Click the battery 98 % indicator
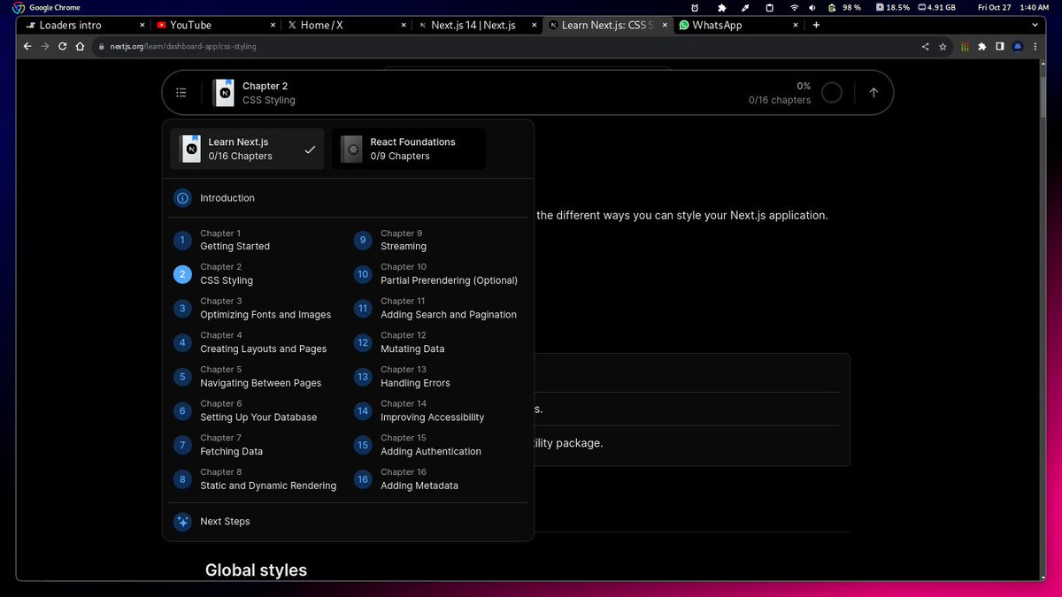 tap(845, 7)
